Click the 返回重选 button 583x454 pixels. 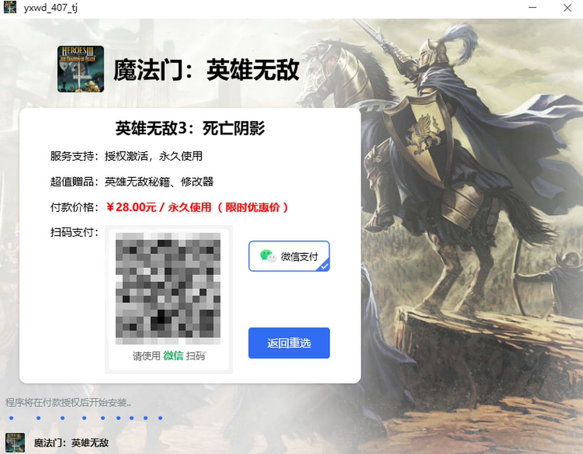pyautogui.click(x=289, y=343)
